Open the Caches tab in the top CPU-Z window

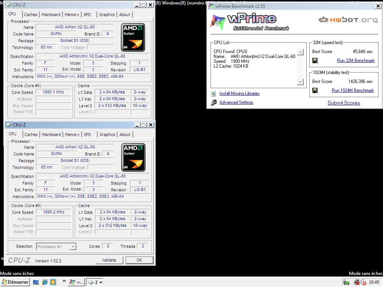[31, 15]
